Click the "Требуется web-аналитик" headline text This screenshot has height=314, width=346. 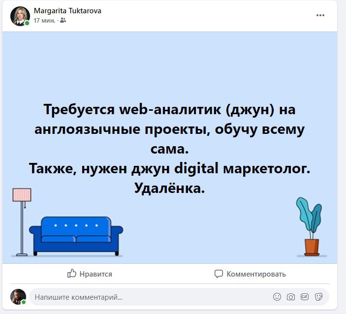132,109
